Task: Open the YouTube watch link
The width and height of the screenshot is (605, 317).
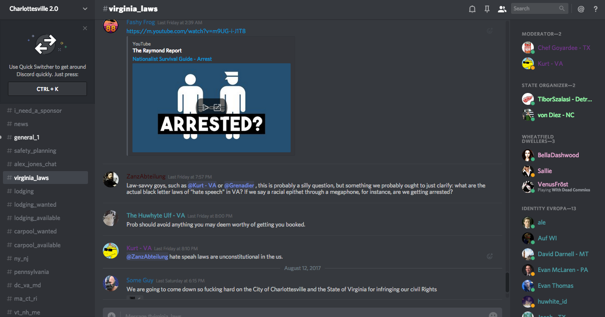Action: click(x=186, y=31)
